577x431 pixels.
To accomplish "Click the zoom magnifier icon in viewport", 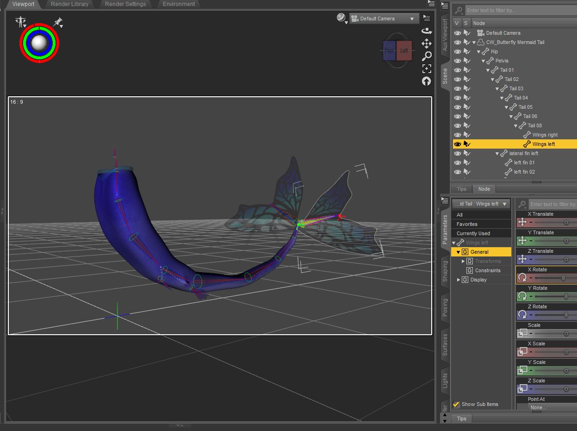I will (427, 56).
